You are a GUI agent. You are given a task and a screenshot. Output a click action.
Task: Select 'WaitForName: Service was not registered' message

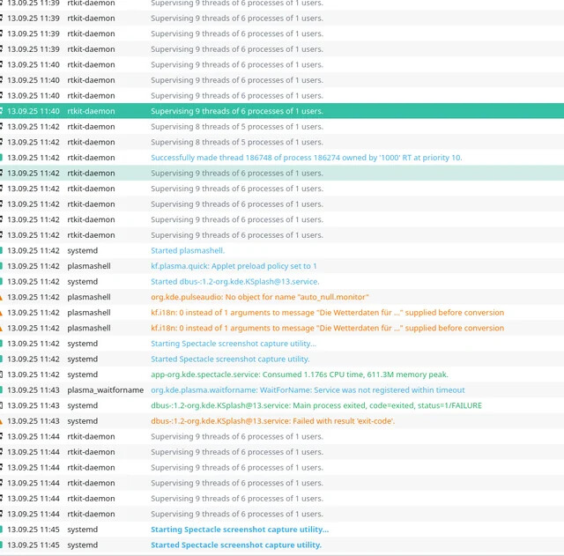tap(308, 390)
